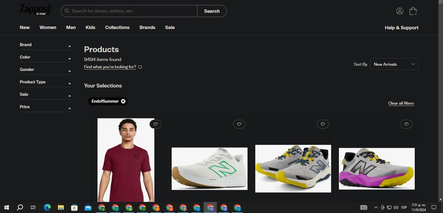Open the Zappos home logo
Screen dimensions: 443x213
click(35, 10)
